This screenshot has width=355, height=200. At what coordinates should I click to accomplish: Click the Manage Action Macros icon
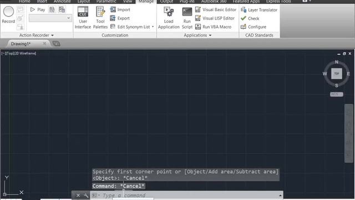[x=62, y=9]
